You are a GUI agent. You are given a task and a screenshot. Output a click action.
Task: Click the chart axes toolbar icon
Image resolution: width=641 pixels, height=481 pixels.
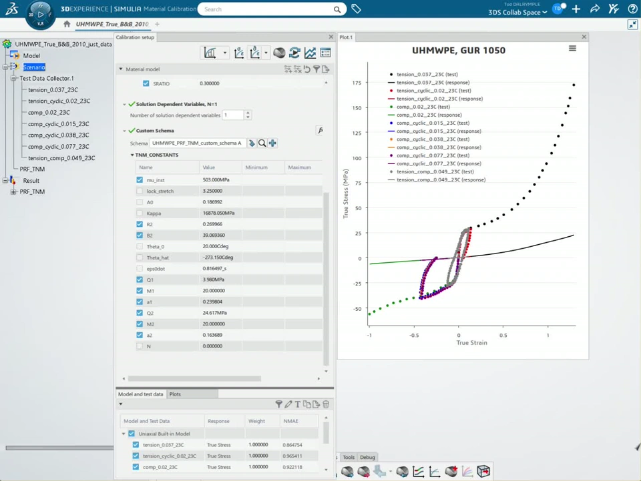point(210,53)
